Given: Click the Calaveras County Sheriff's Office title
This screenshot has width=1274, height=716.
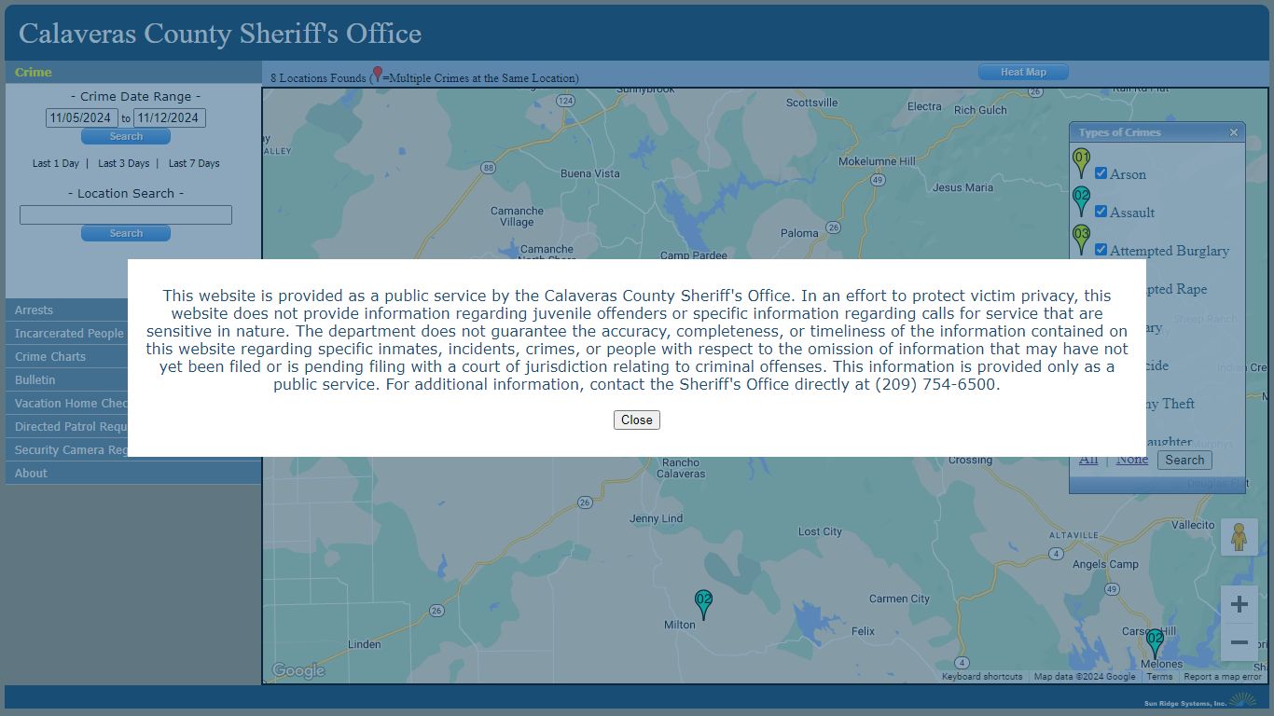Looking at the screenshot, I should (x=220, y=34).
